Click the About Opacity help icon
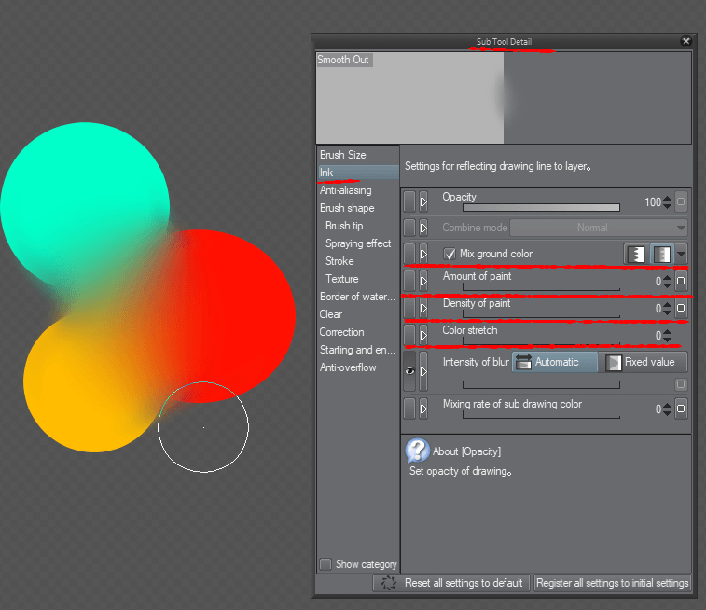This screenshot has height=610, width=706. coord(417,451)
